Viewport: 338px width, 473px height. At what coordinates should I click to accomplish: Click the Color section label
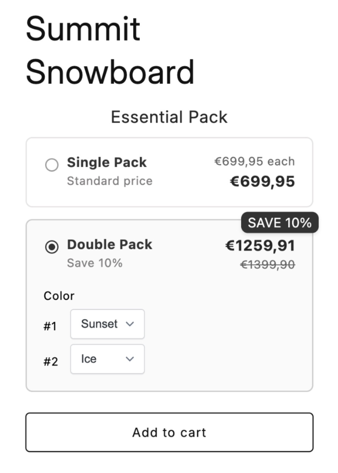(x=59, y=295)
